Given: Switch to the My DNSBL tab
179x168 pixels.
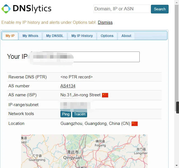Looking at the screenshot, I should (x=55, y=36).
